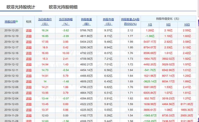This screenshot has height=122, width=199.
Task: Click 5-day change 3902.02万
Action: click(x=168, y=59)
